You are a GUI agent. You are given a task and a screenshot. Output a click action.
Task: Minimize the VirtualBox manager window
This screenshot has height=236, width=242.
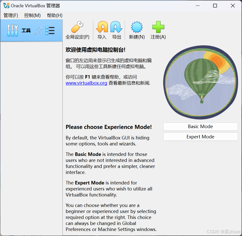pyautogui.click(x=198, y=6)
